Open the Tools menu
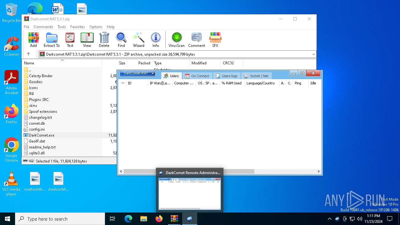The width and height of the screenshot is (400, 225). click(62, 27)
